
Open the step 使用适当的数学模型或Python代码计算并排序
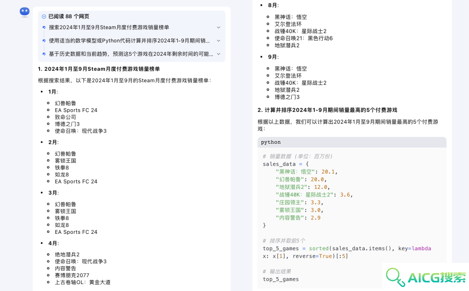click(x=129, y=41)
